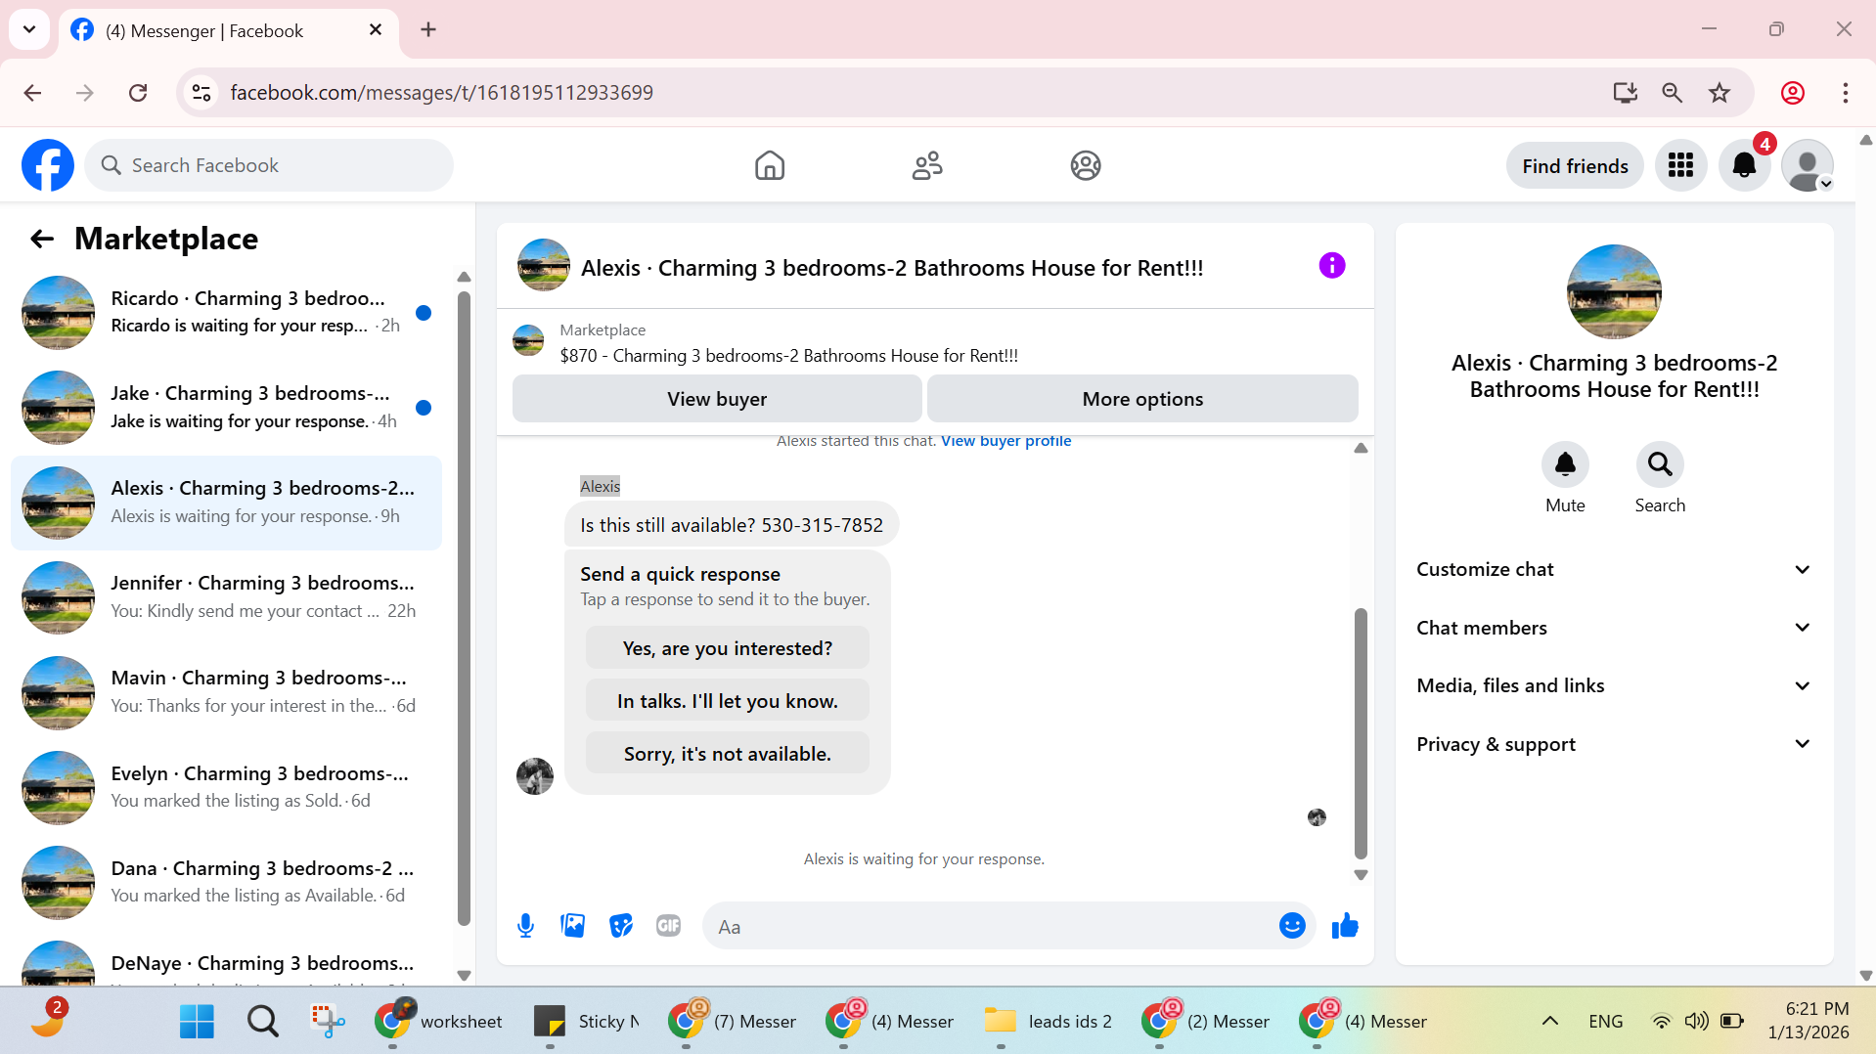
Task: Open the Friends icon in top navigation
Action: tap(927, 165)
